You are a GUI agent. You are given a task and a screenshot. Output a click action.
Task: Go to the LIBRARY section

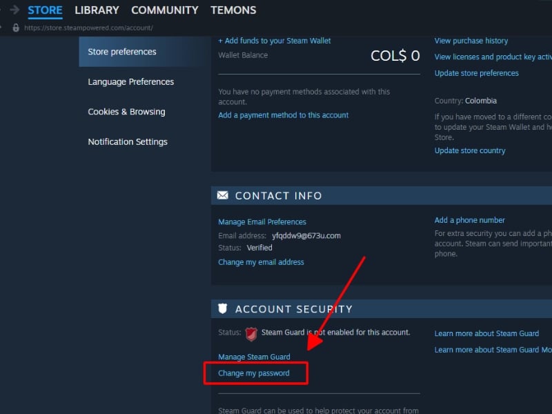(x=97, y=10)
